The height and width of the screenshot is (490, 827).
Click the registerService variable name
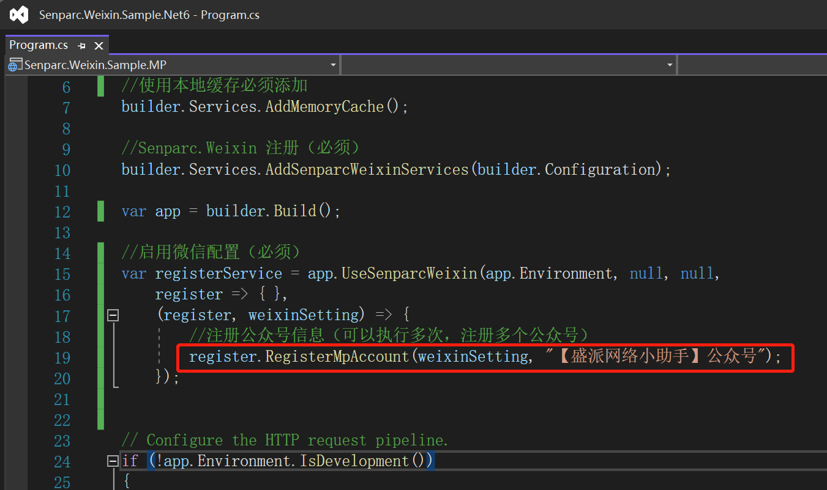(219, 273)
